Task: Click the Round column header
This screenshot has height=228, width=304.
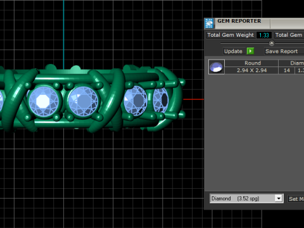Action: coord(251,63)
